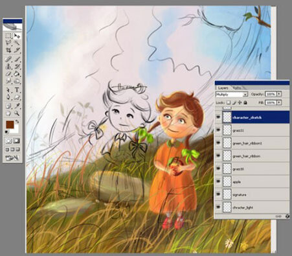
Task: Hide the chracter_light layer
Action: [218, 207]
